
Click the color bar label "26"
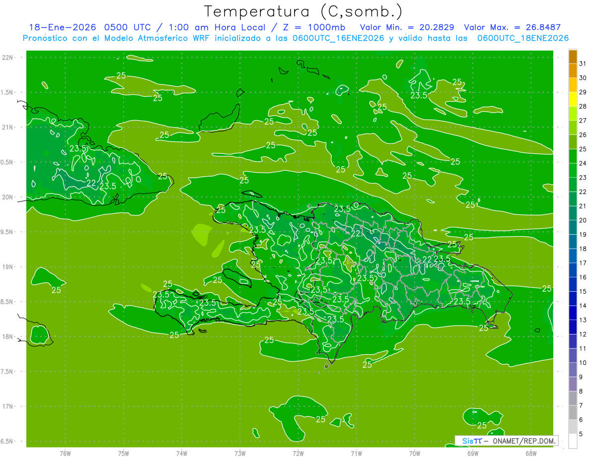(583, 135)
